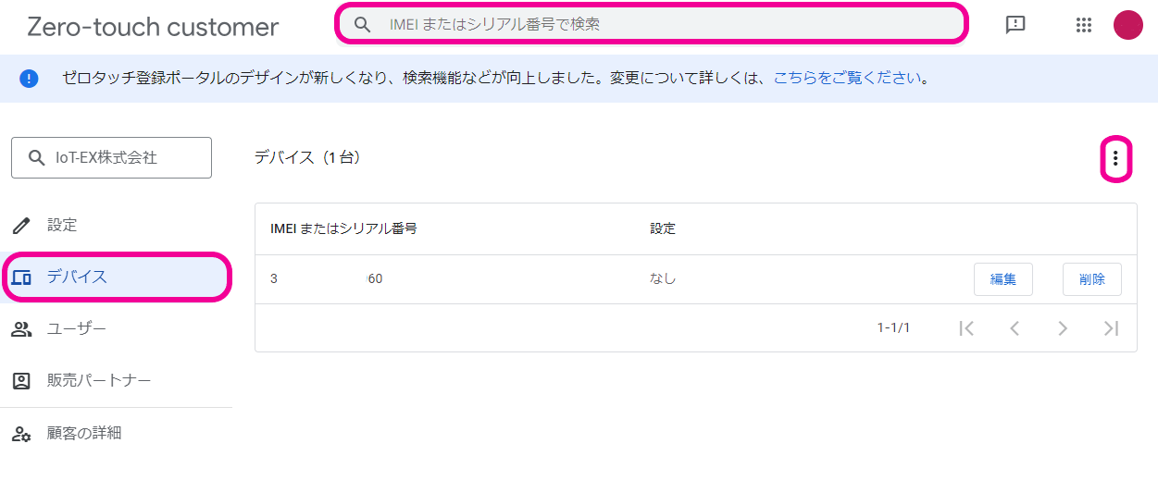Open ユーザー in the sidebar
1158x493 pixels.
tap(76, 328)
